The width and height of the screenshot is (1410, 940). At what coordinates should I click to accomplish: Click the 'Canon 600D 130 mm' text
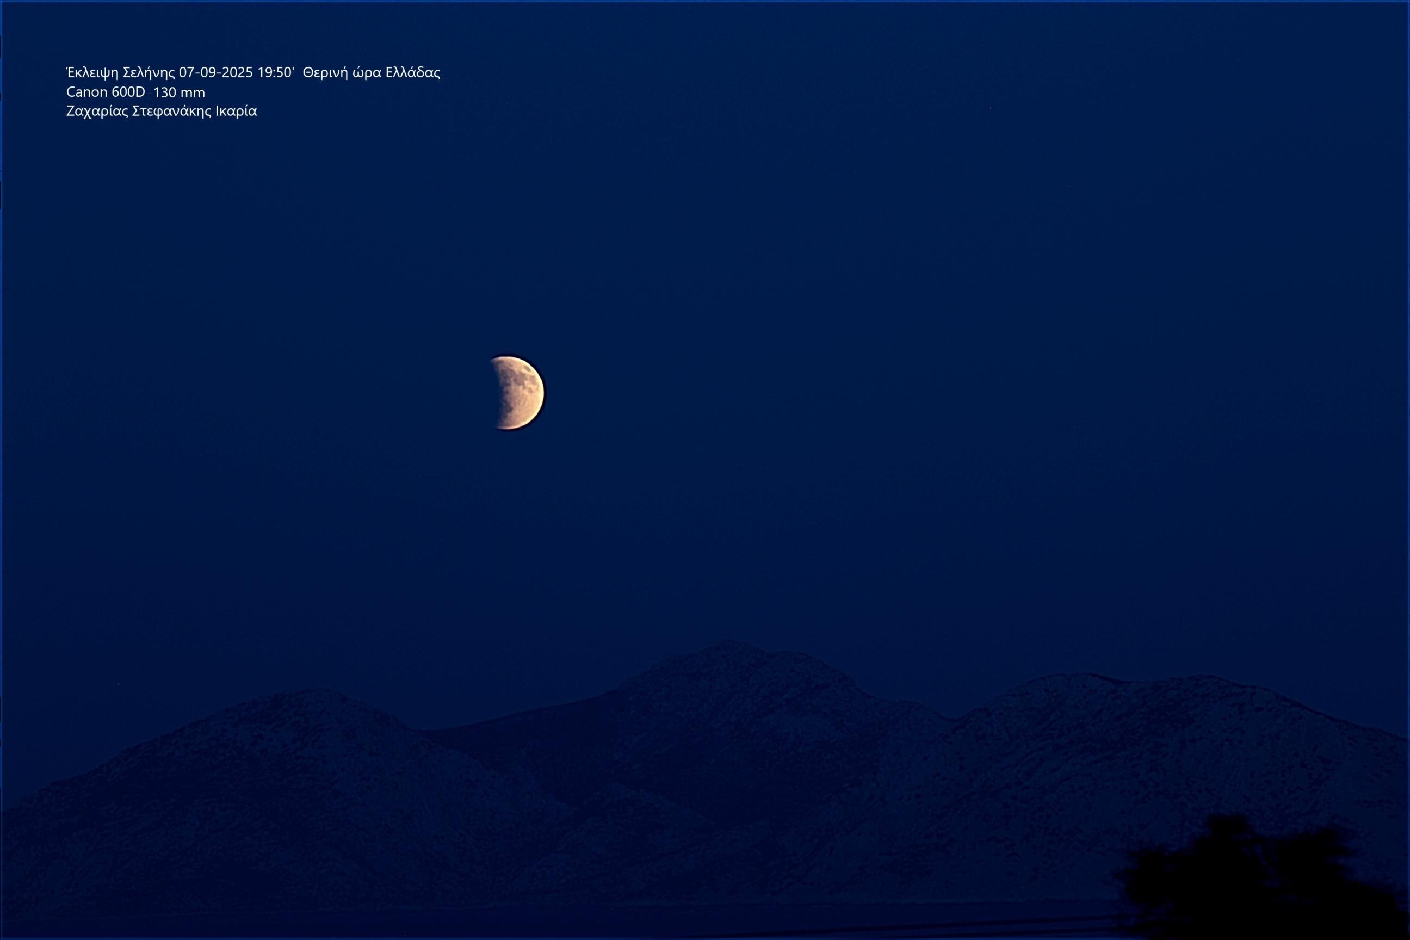point(135,92)
